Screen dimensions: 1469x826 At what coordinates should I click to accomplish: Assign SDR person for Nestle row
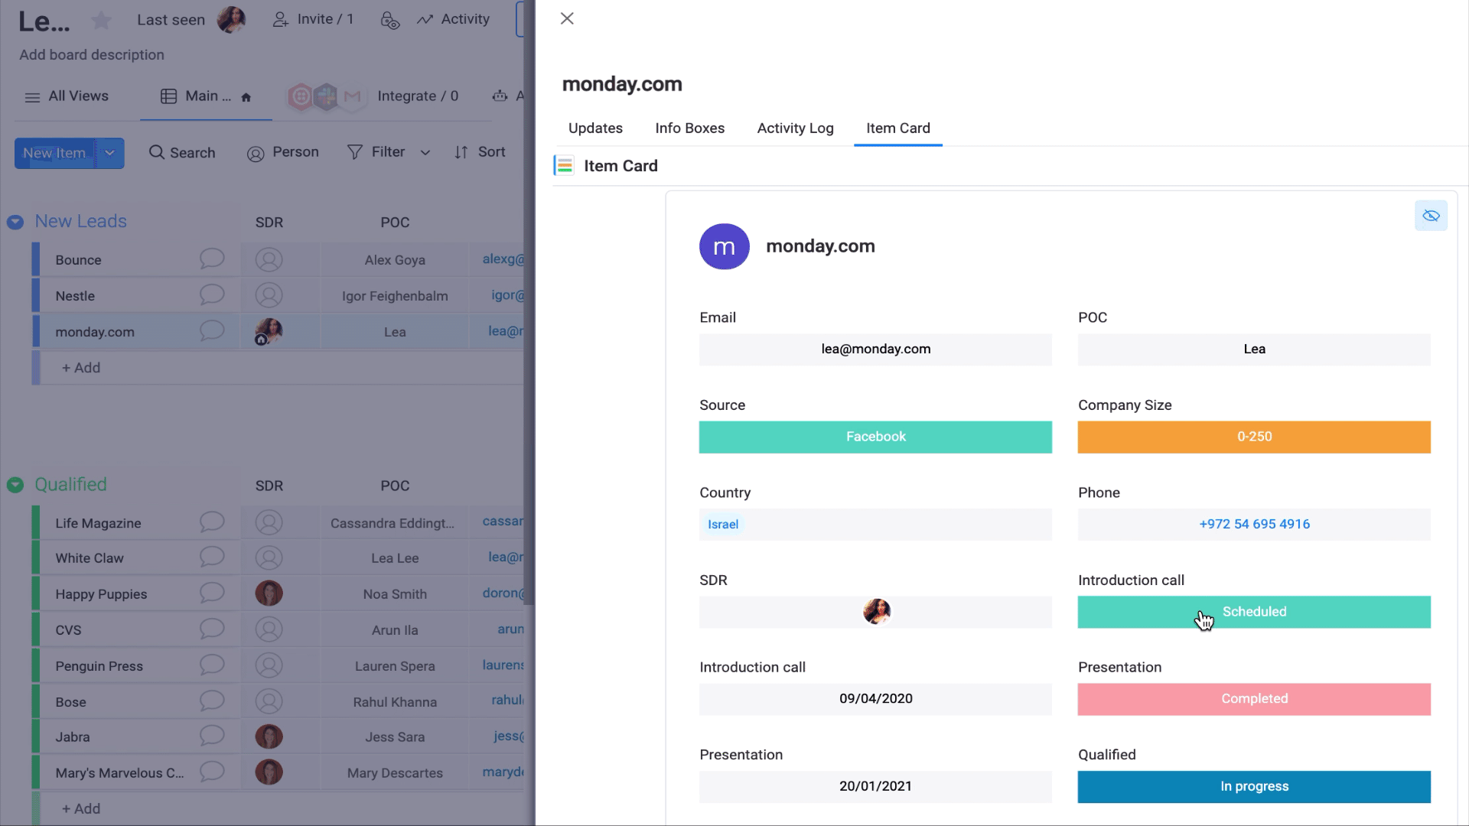click(x=269, y=296)
